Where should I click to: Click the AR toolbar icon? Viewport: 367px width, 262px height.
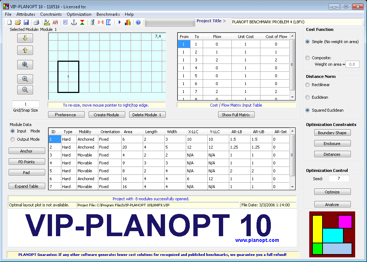coord(55,22)
